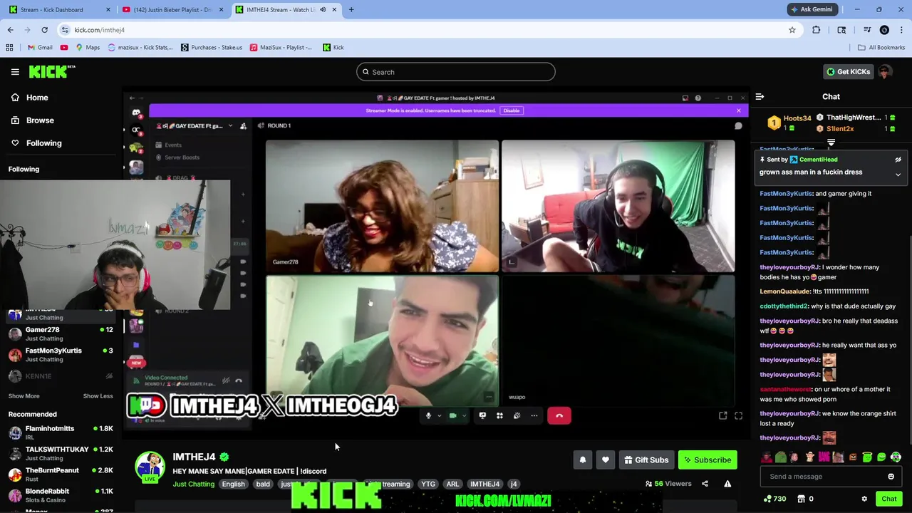Image resolution: width=912 pixels, height=513 pixels.
Task: View the 730 channel points balance
Action: tap(774, 499)
